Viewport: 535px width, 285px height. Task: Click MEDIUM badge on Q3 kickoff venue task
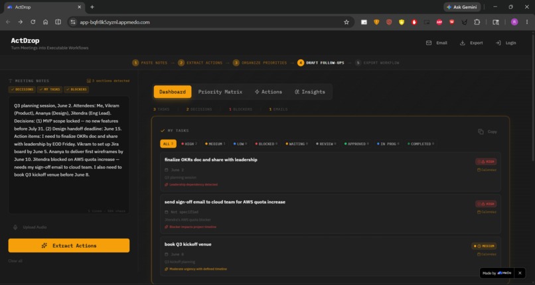click(484, 246)
